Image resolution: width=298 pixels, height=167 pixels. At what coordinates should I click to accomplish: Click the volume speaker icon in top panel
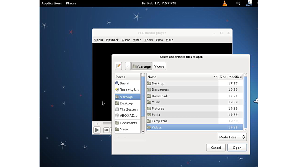(238, 3)
